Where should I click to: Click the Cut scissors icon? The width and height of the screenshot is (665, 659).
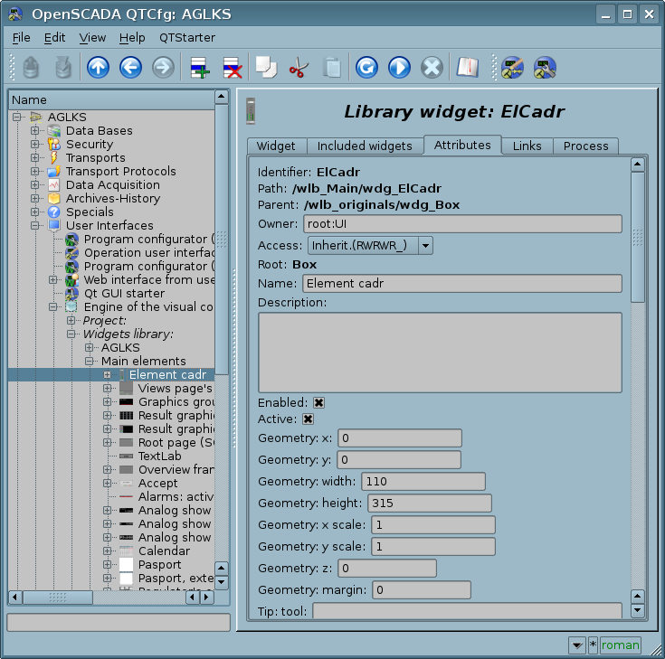(298, 67)
